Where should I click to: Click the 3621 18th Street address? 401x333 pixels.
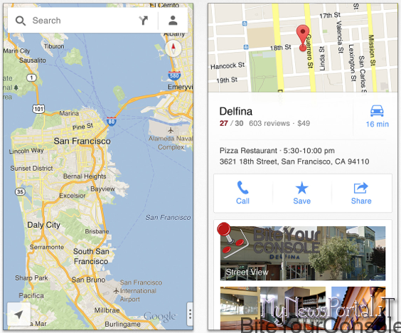point(294,162)
